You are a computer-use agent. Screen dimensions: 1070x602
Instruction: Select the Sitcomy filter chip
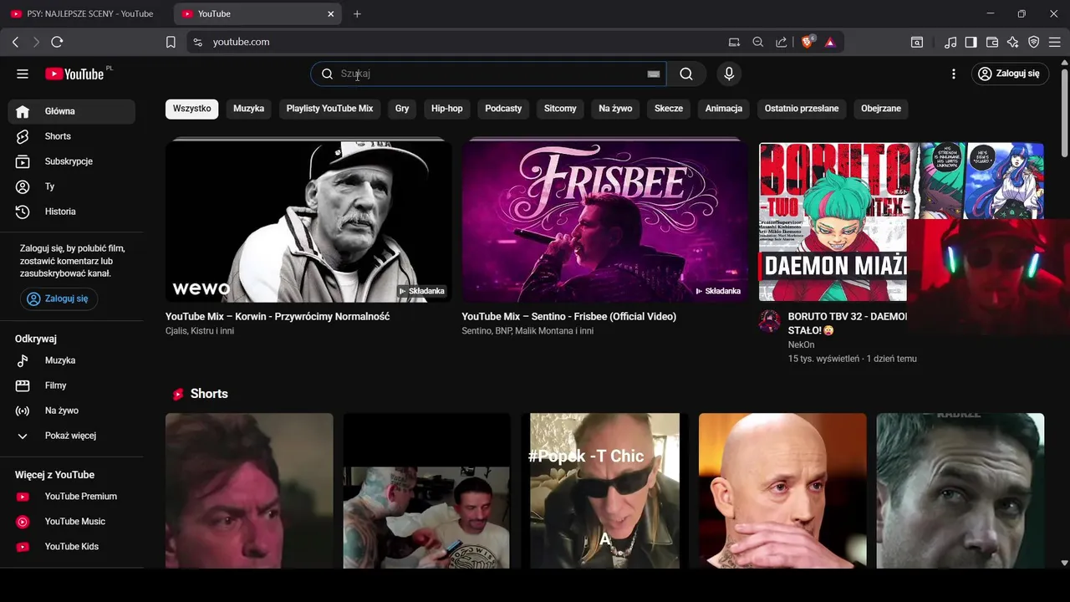pyautogui.click(x=560, y=109)
